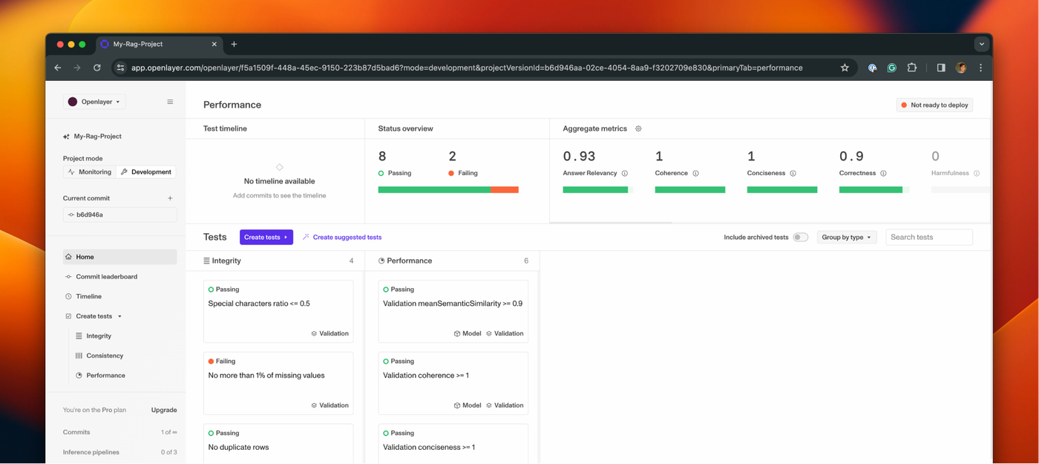Viewport: 1039px width, 464px height.
Task: Click the Search tests field
Action: tap(929, 238)
